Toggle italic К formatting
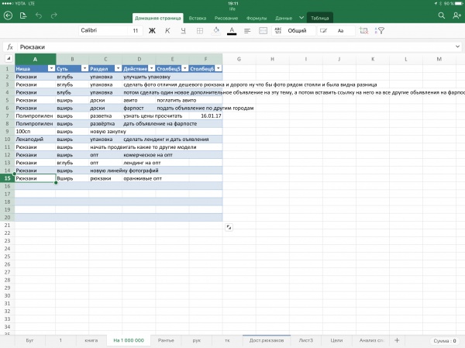The height and width of the screenshot is (348, 465). [x=167, y=30]
